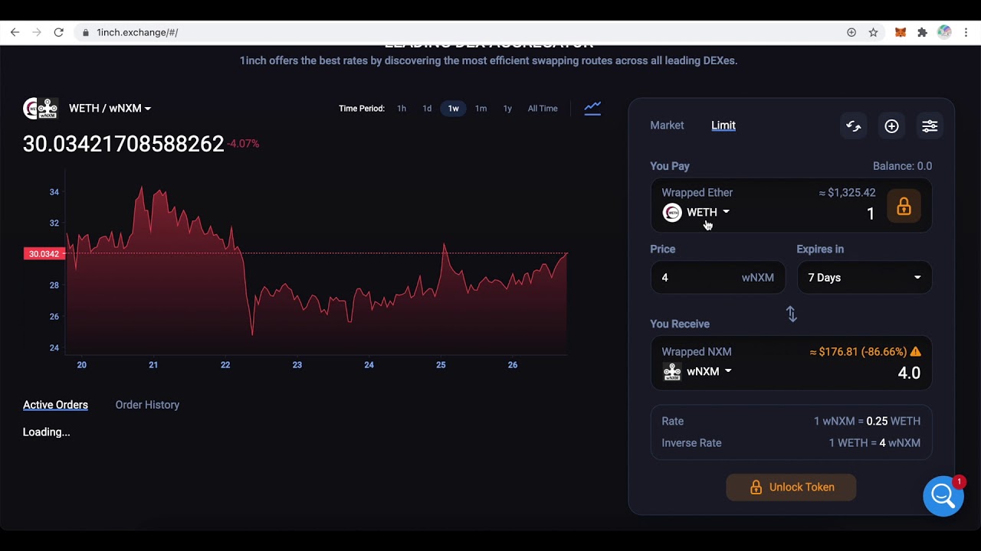Click the rate 1 wNXM = 0.25 WETH
The height and width of the screenshot is (551, 981).
click(x=867, y=421)
